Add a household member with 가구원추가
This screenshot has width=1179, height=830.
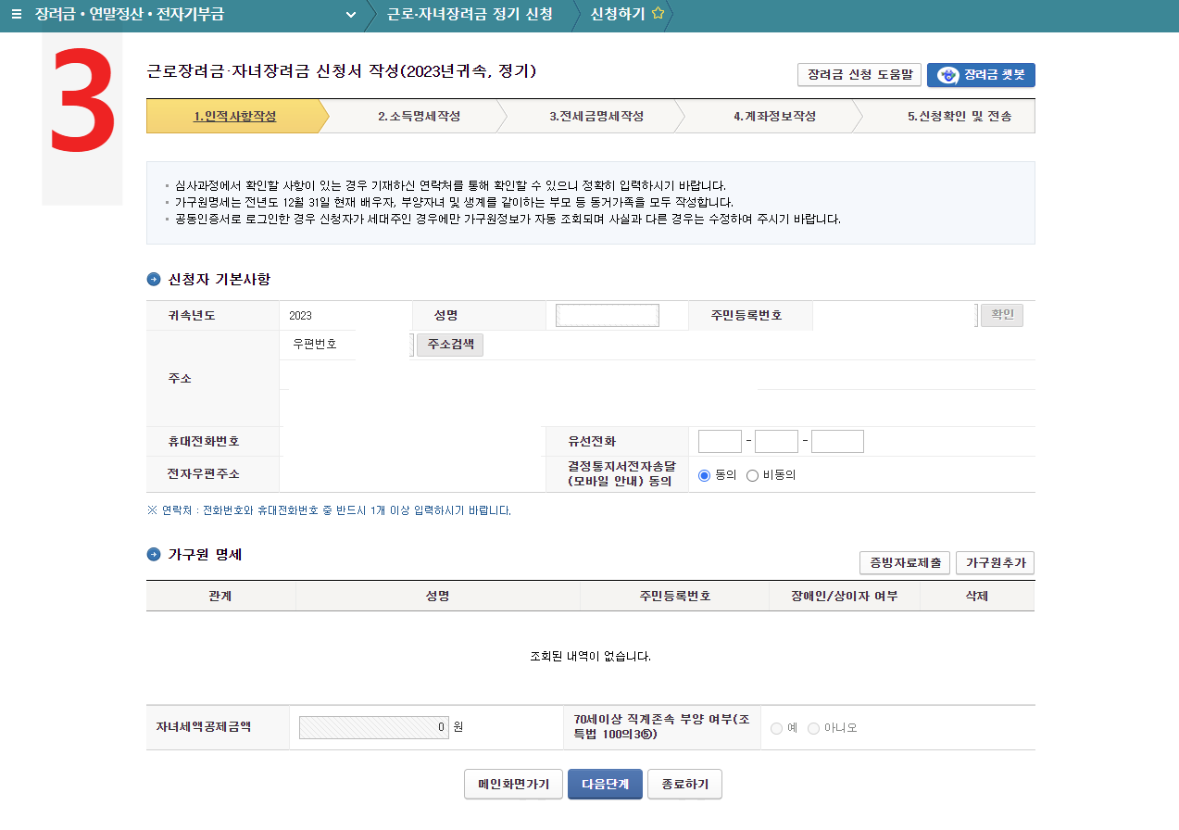[x=997, y=562]
